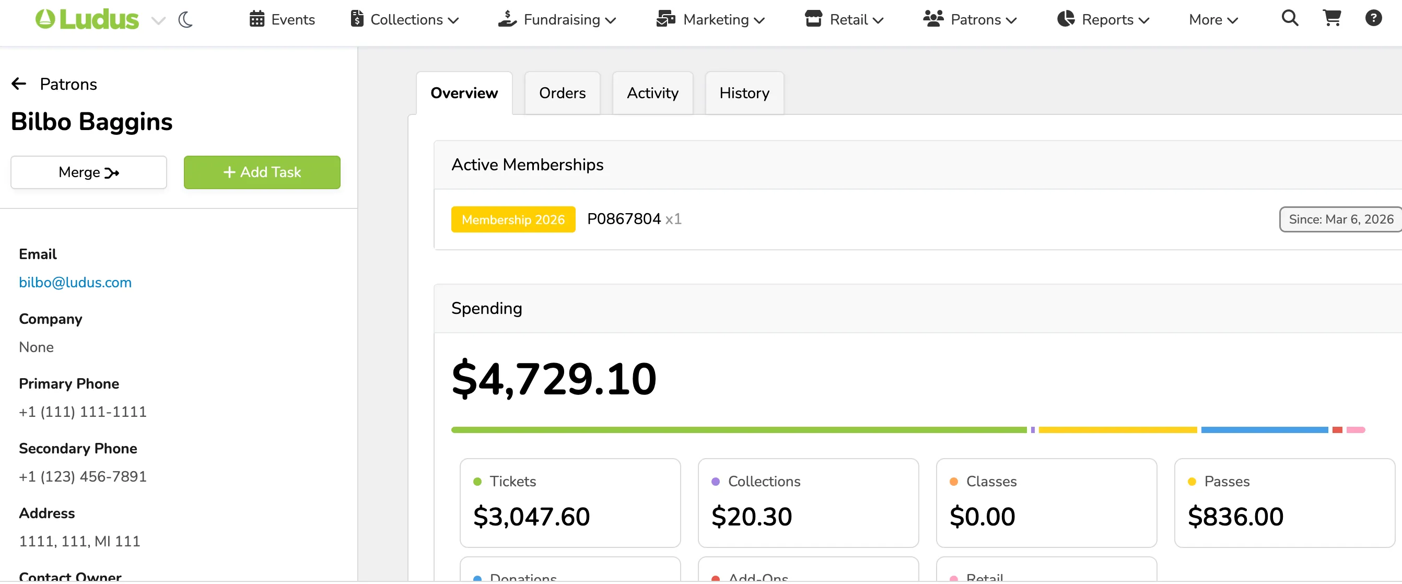1402x584 pixels.
Task: Click the Retail store icon
Action: 814,19
